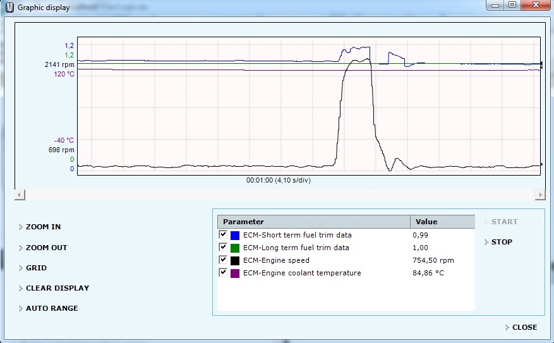Click the green long term fuel trim swatch

tap(235, 248)
